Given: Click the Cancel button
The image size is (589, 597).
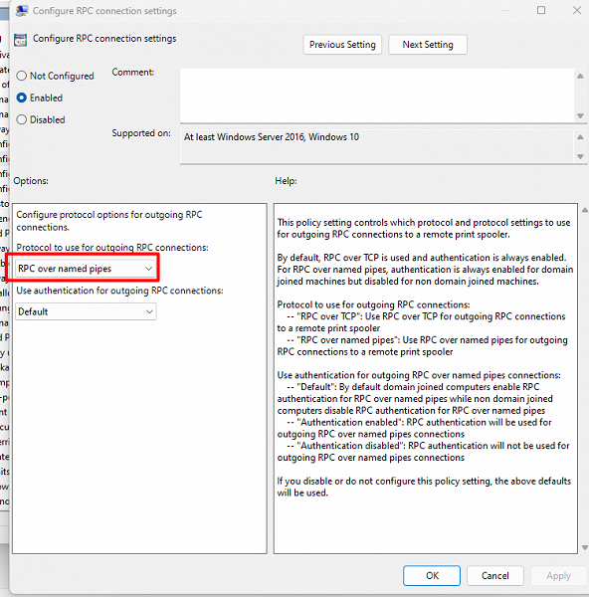Looking at the screenshot, I should pyautogui.click(x=494, y=575).
